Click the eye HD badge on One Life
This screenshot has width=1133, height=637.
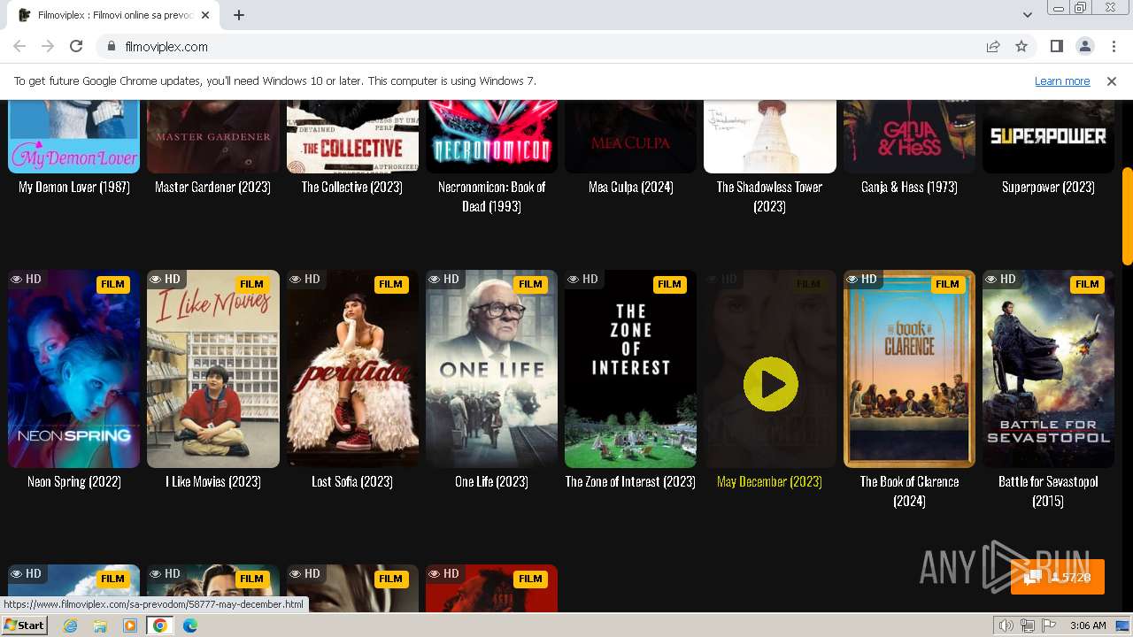pyautogui.click(x=443, y=279)
